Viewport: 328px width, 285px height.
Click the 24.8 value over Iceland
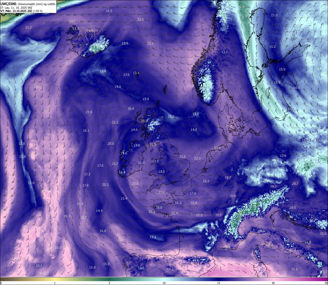point(90,31)
